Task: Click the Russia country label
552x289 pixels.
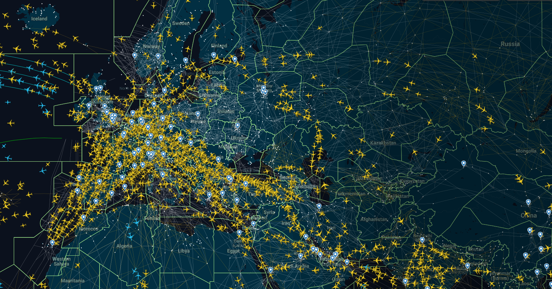Action: click(x=510, y=44)
